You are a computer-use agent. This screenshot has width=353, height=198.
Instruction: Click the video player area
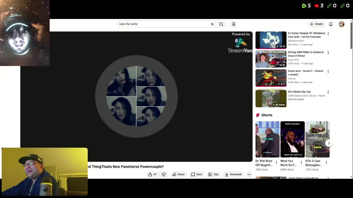[x=137, y=96]
